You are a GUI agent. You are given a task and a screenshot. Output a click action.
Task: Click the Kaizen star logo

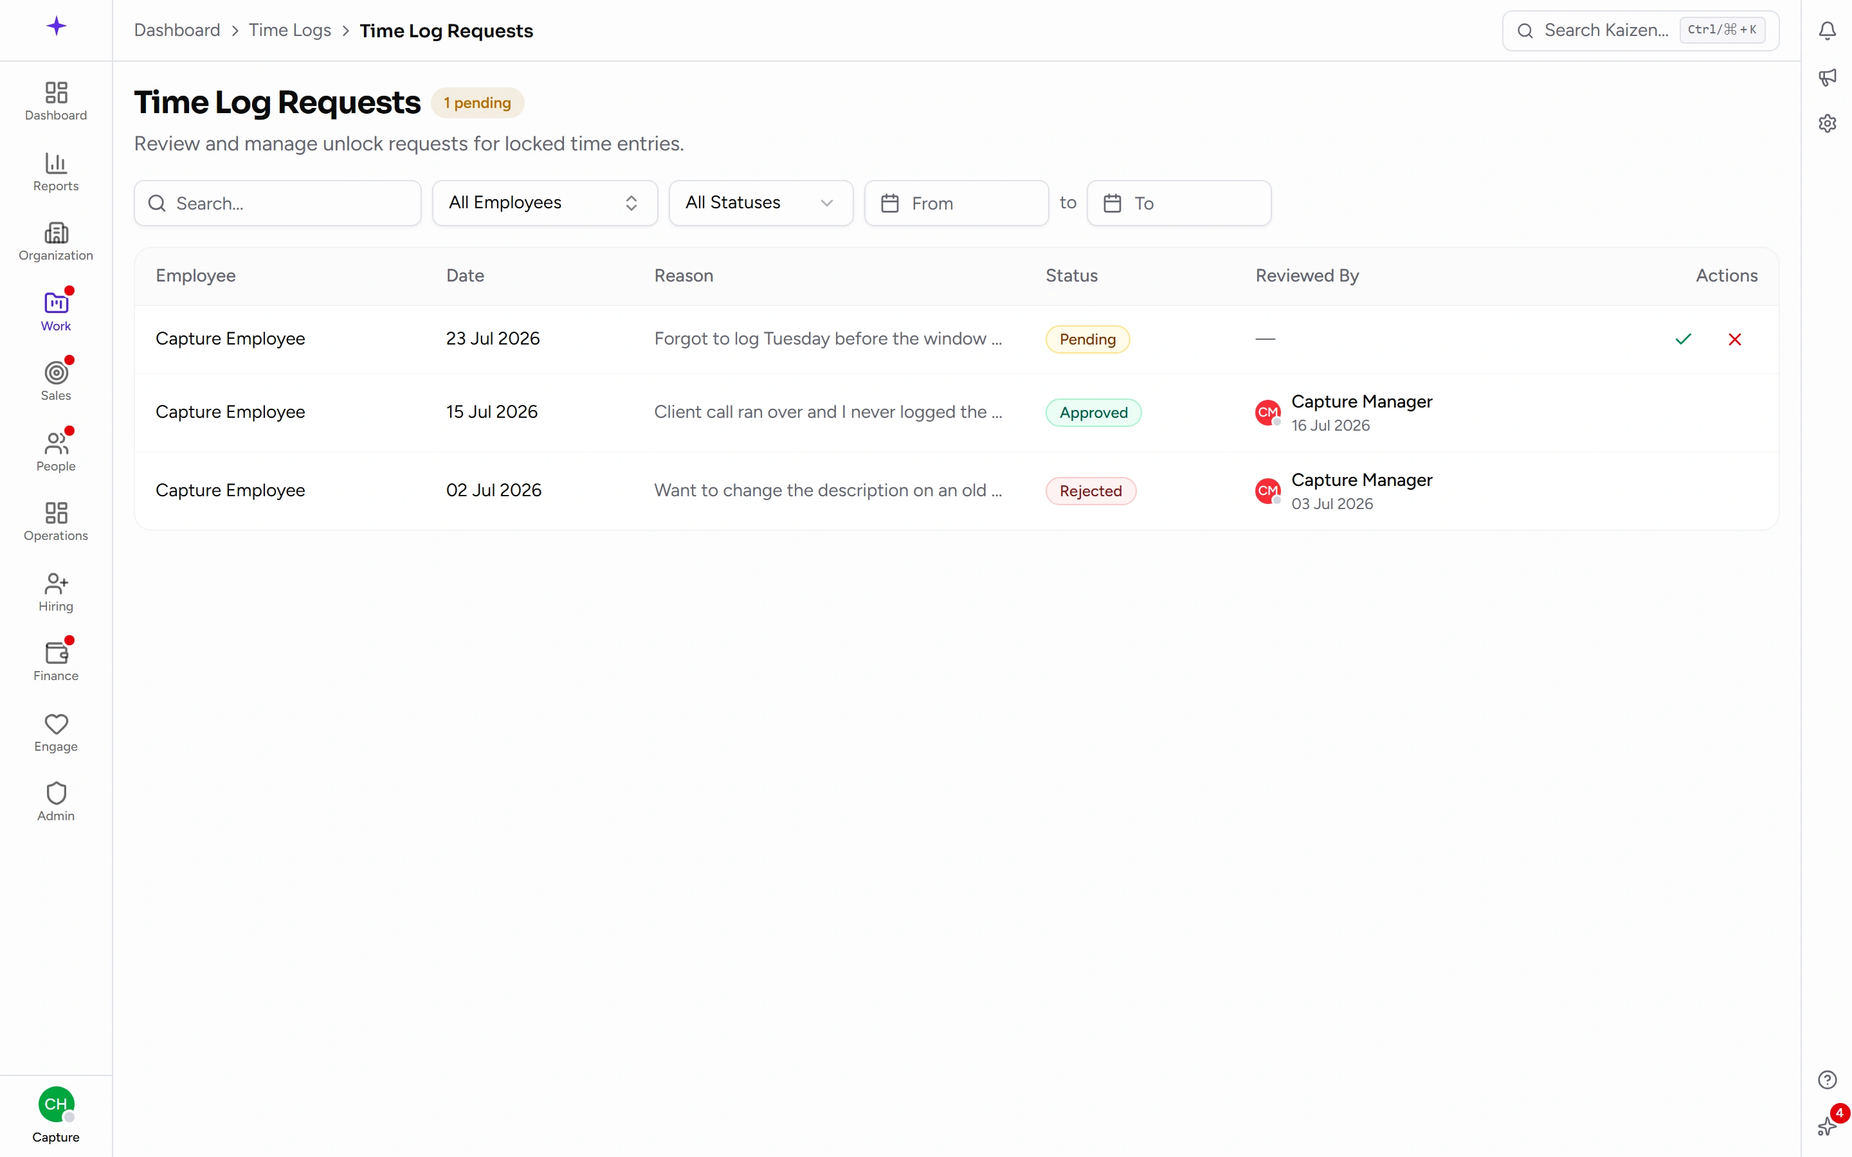(56, 27)
